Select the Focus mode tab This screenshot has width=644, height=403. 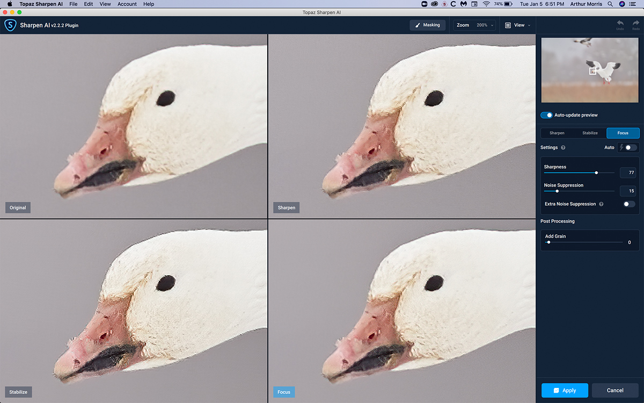pos(623,133)
